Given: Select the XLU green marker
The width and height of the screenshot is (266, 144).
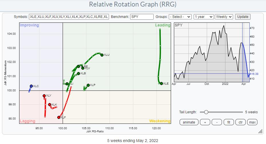Looking at the screenshot, I should (x=102, y=55).
